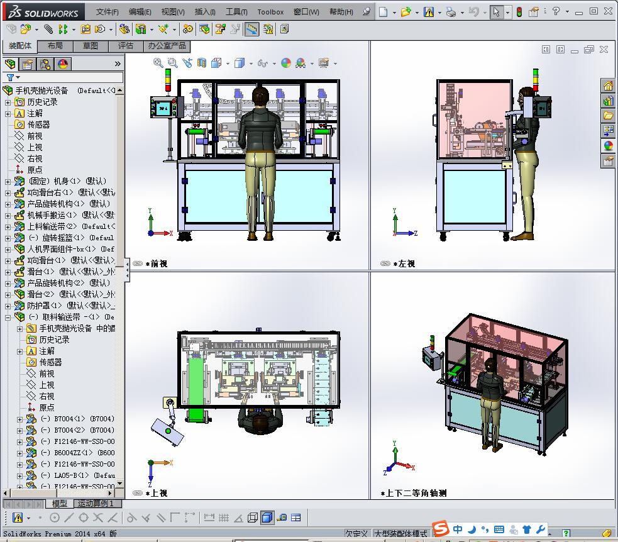Click the 大型装配体模式 status bar entry
Image resolution: width=618 pixels, height=542 pixels.
[x=400, y=533]
